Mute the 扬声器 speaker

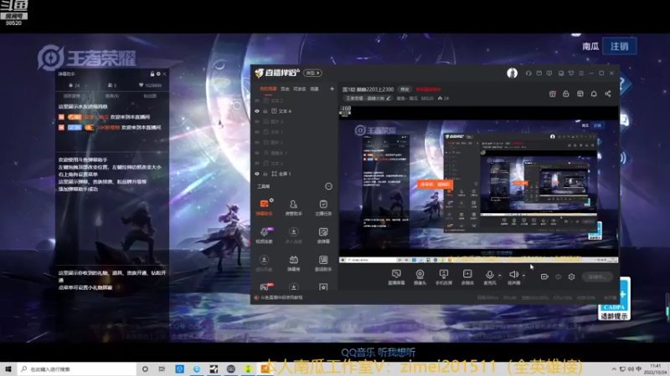click(x=513, y=277)
